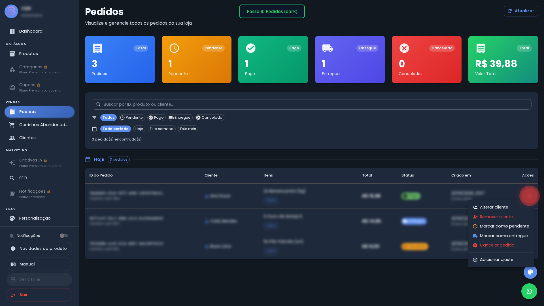Choose Alterar cliente menu entry
The image size is (544, 306).
pyautogui.click(x=501, y=207)
